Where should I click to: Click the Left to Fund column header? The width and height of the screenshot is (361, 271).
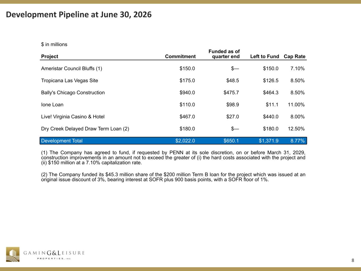pos(264,56)
